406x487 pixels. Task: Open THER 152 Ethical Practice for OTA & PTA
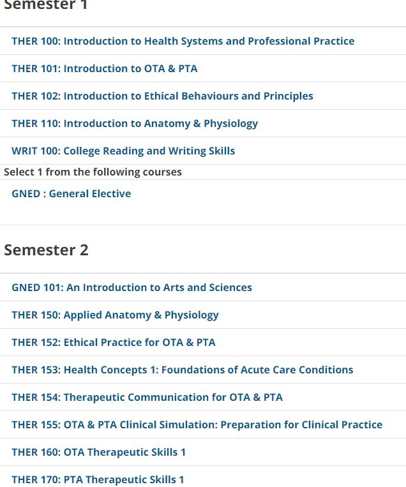coord(114,342)
